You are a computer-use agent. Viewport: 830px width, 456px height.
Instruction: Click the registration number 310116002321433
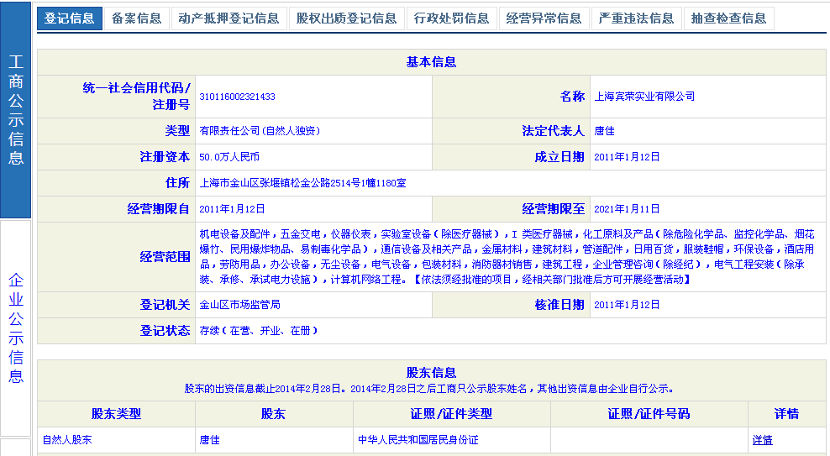click(x=237, y=97)
